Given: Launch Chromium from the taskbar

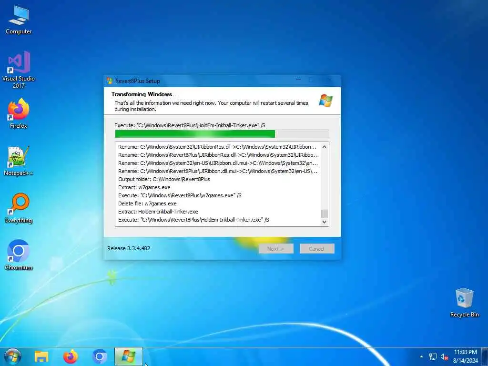Looking at the screenshot, I should point(100,356).
